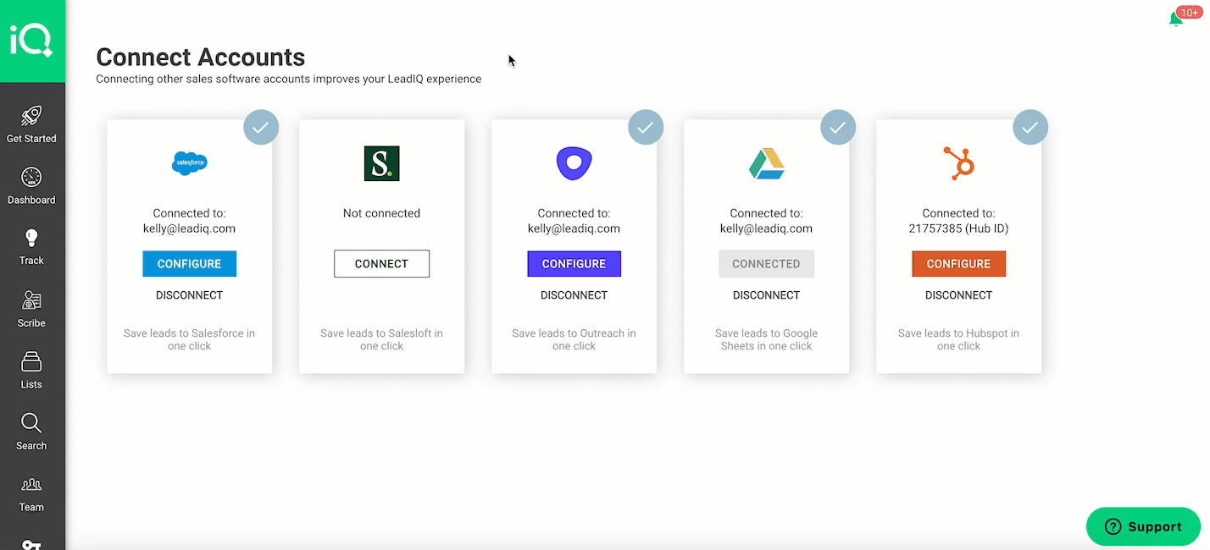Disconnect the Google Sheets account

(766, 295)
